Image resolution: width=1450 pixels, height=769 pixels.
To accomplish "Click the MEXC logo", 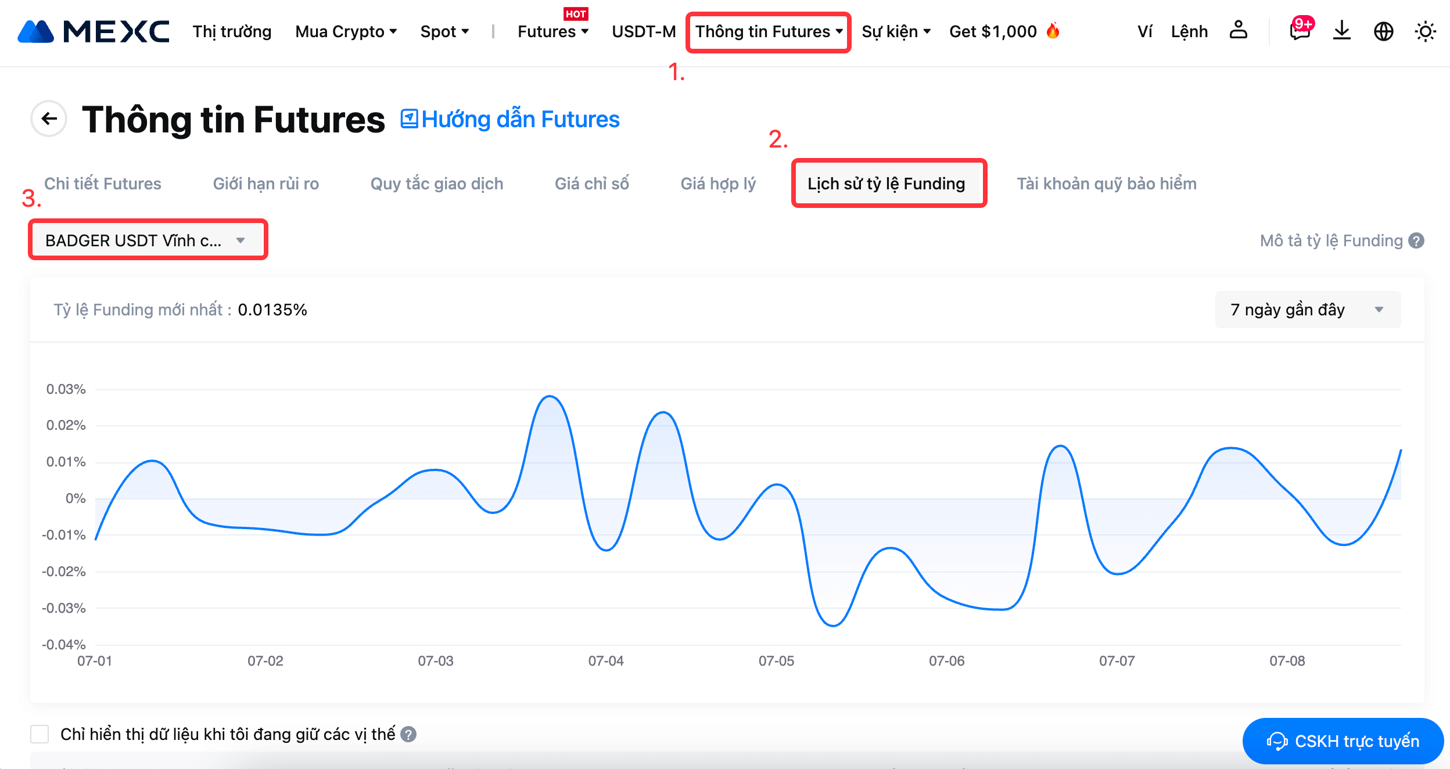I will point(93,31).
